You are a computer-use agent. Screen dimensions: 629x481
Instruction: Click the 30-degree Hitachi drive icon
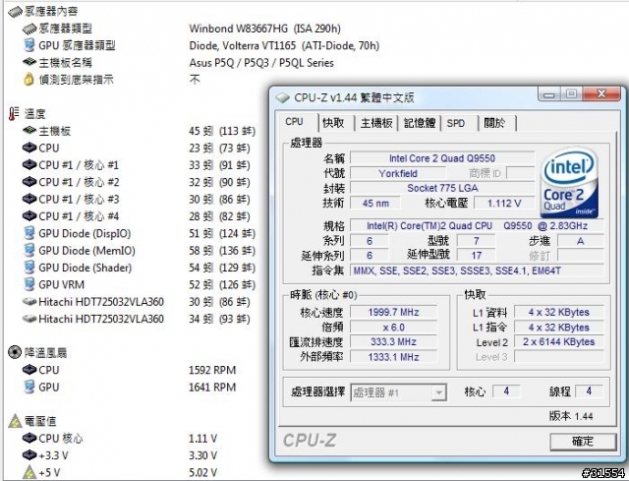click(29, 302)
